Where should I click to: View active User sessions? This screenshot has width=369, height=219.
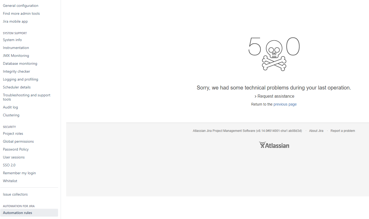pos(14,157)
